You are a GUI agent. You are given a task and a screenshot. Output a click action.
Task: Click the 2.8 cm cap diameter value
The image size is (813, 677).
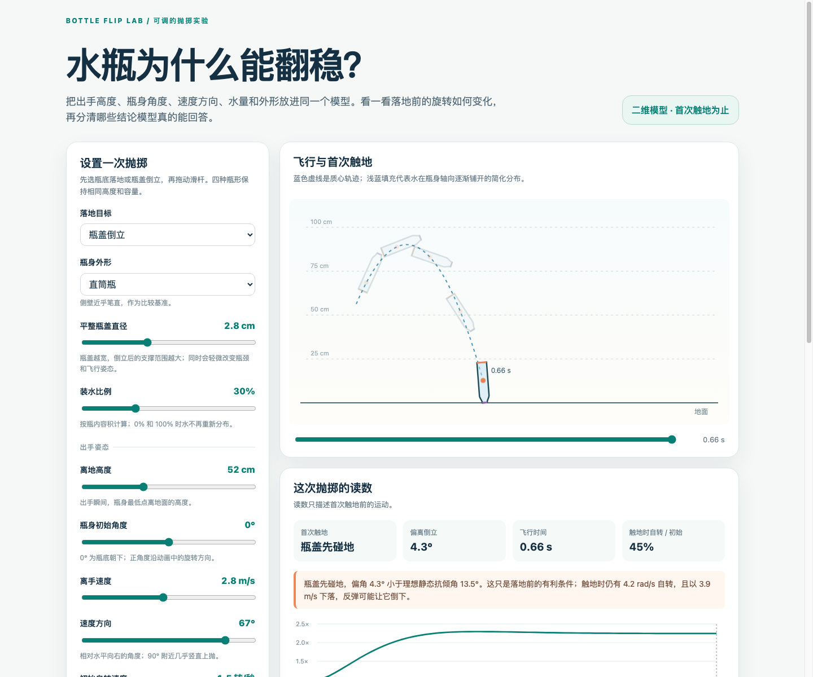pos(239,326)
